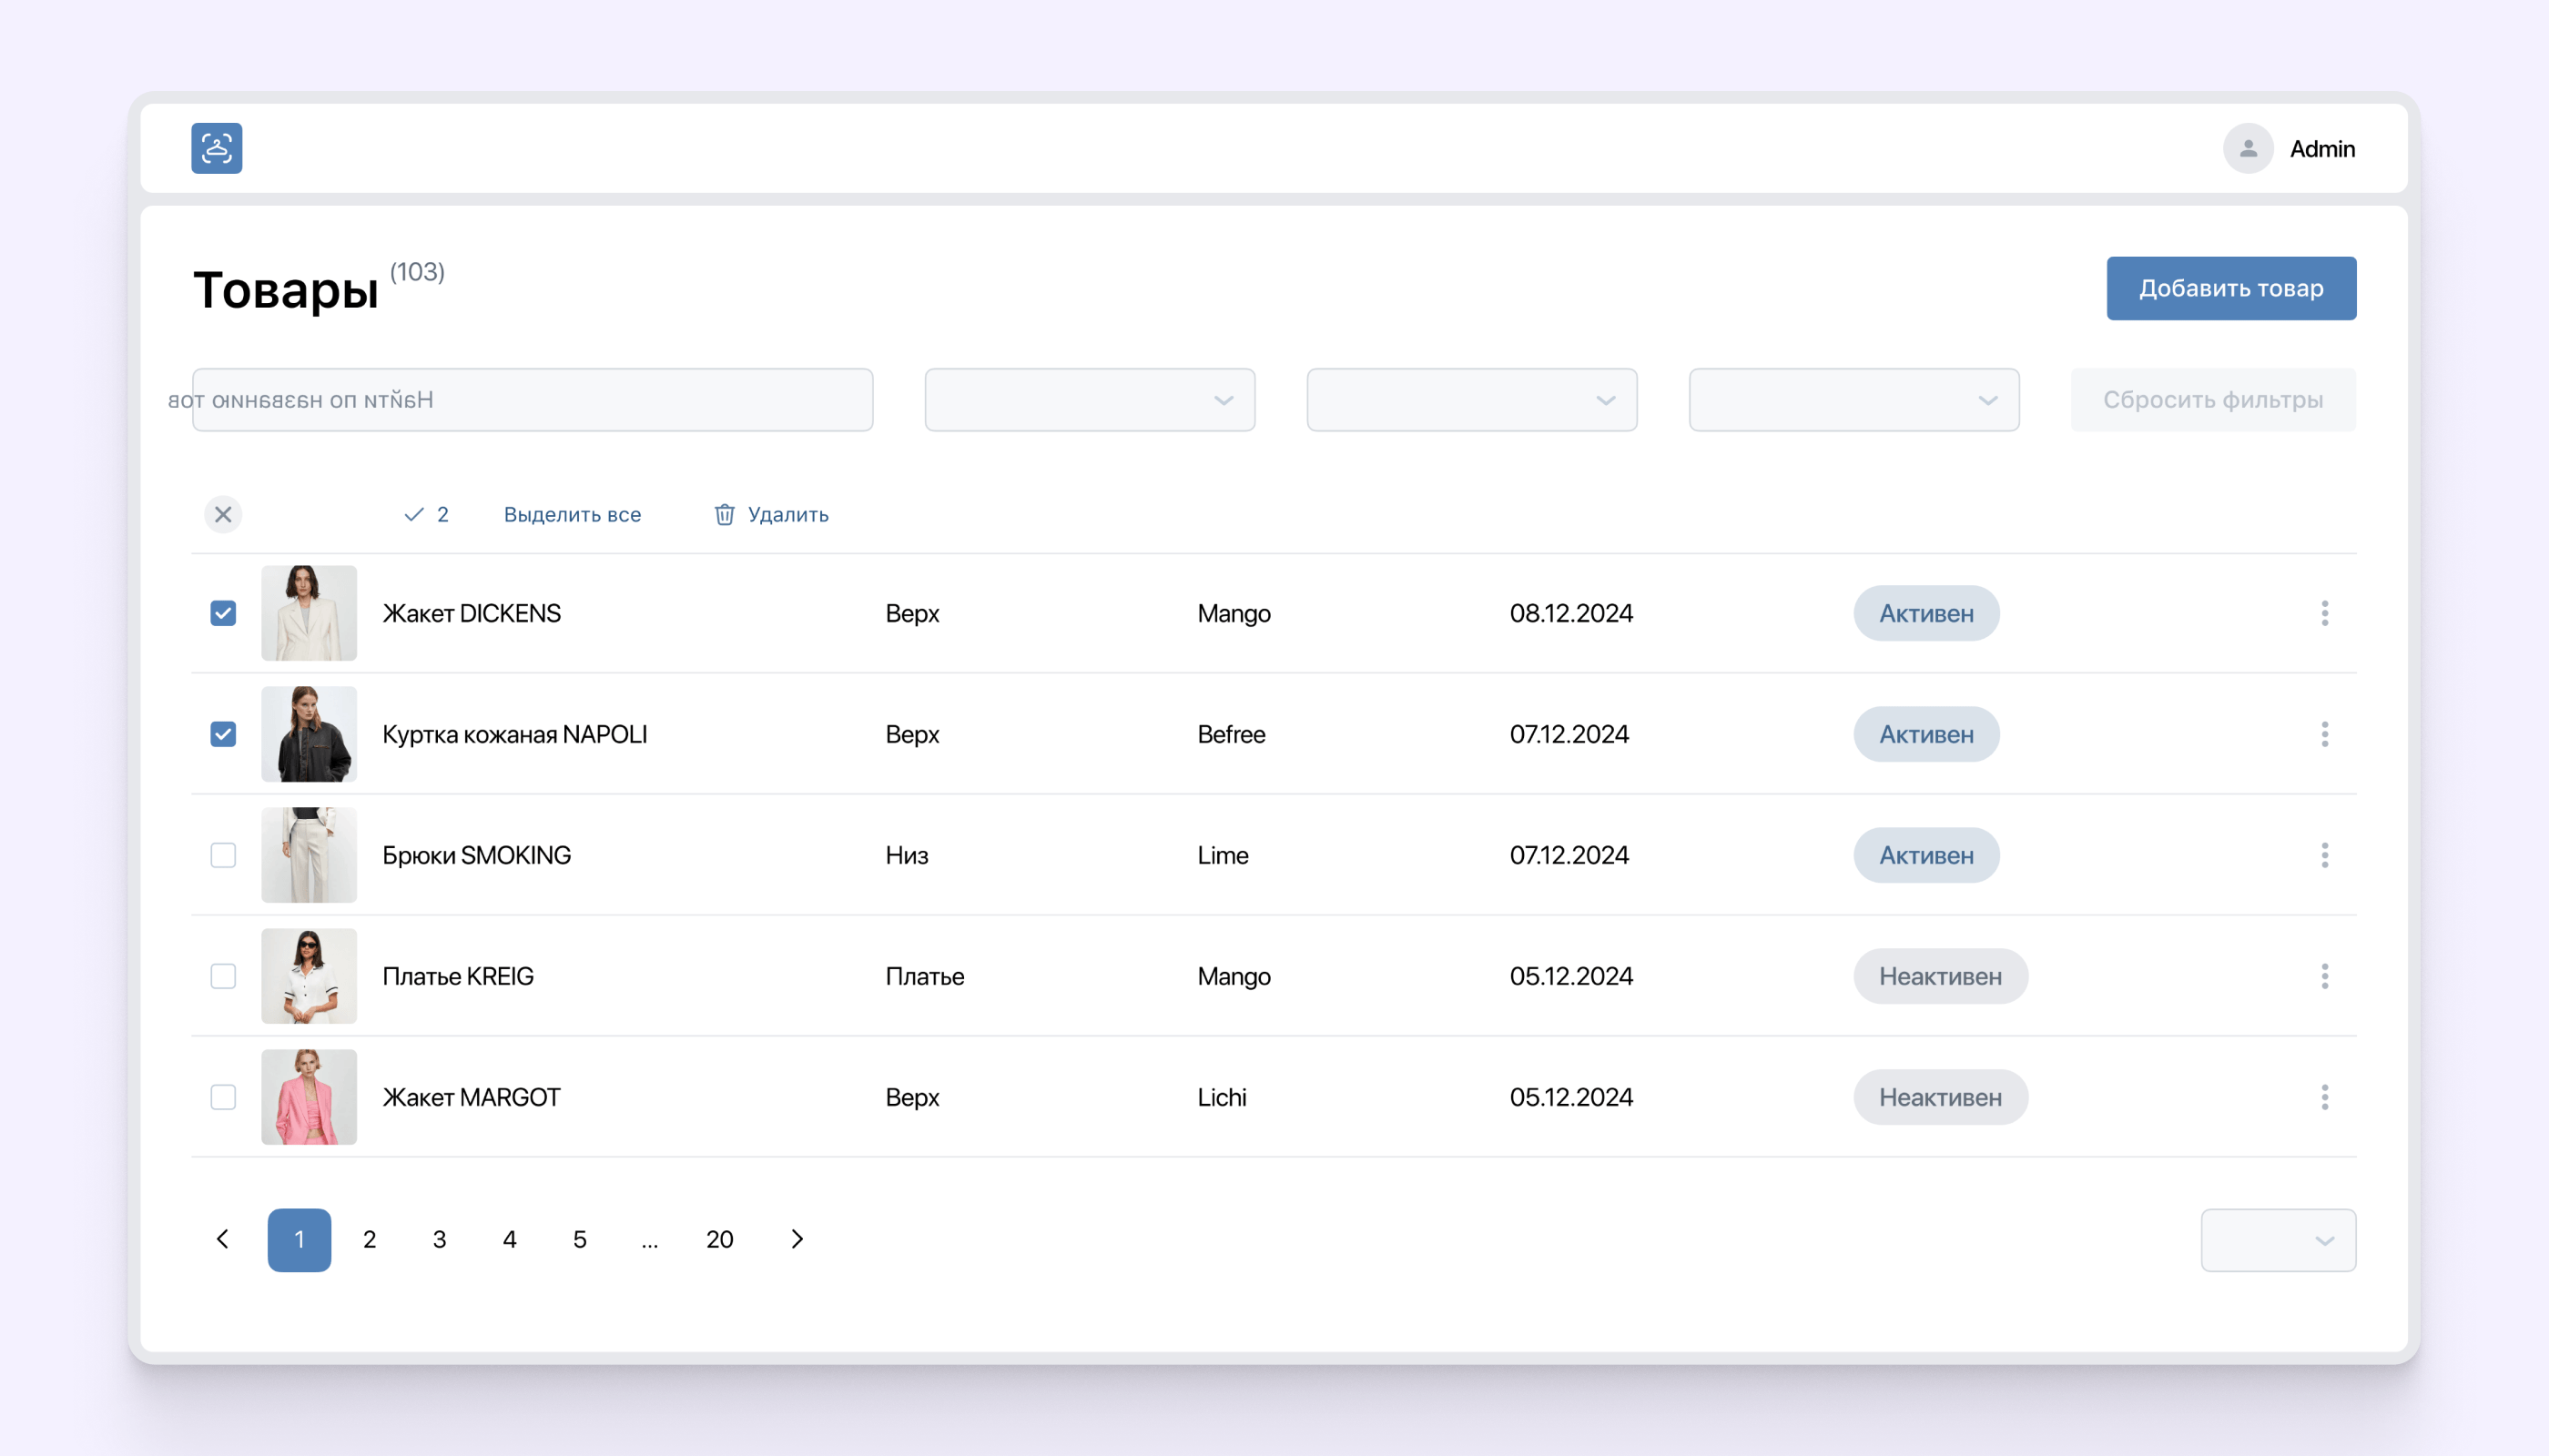This screenshot has height=1456, width=2549.
Task: Clear selection with the X icon
Action: (223, 514)
